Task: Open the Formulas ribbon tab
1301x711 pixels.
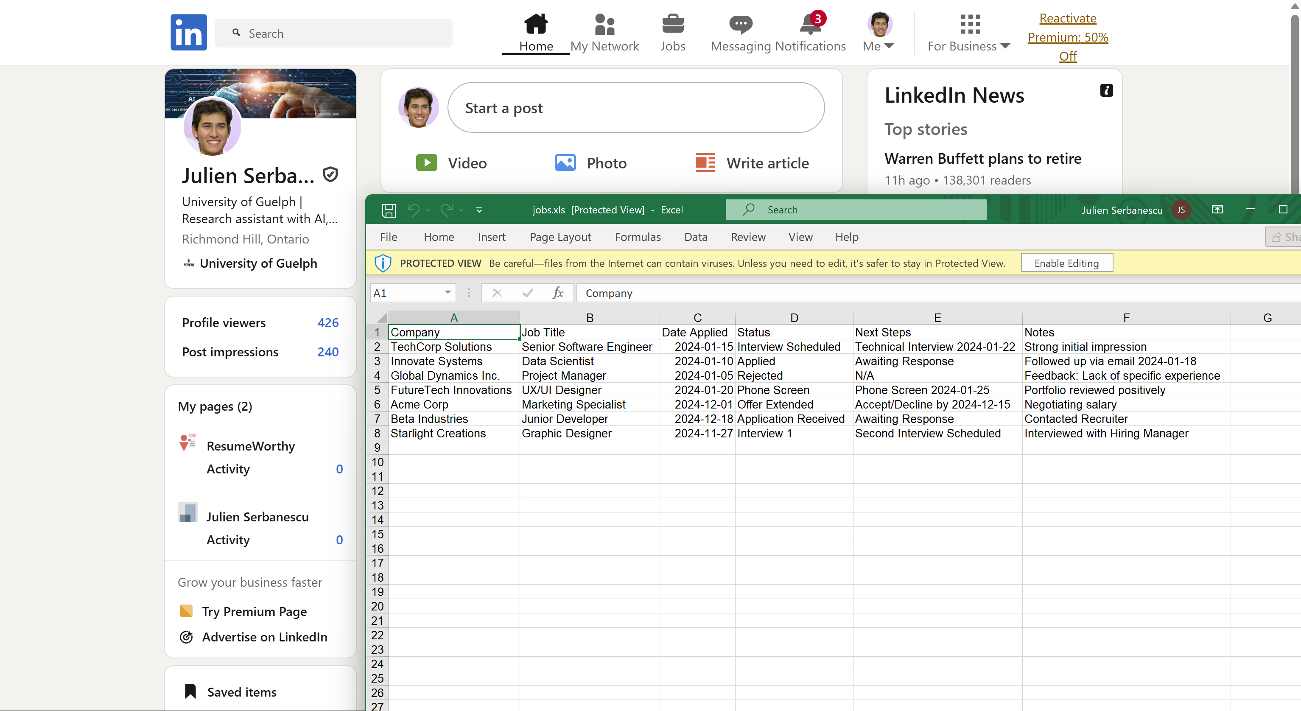Action: click(x=638, y=237)
